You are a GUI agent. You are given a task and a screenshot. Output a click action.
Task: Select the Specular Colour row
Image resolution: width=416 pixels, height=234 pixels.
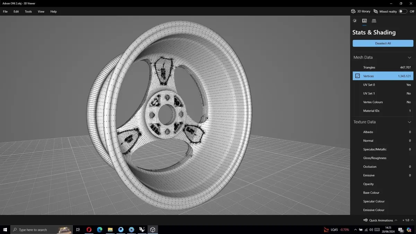[383, 201]
